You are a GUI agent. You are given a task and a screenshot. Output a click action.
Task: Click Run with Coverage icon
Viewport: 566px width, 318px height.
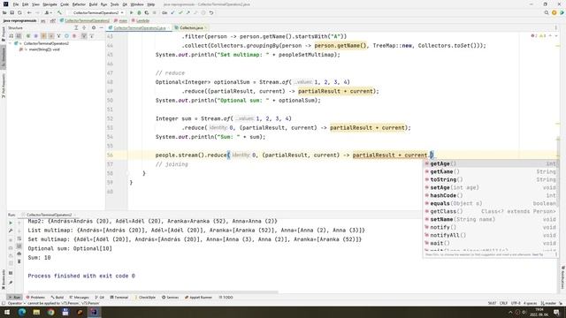point(147,12)
